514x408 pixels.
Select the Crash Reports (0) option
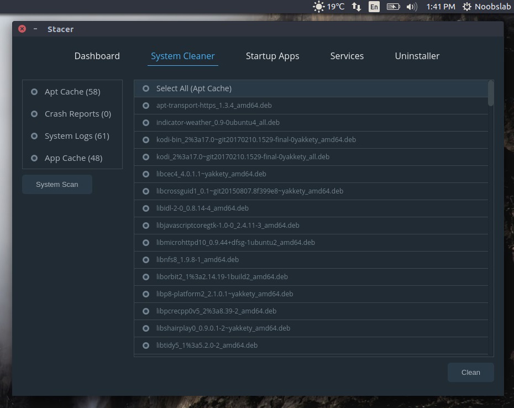pyautogui.click(x=34, y=113)
